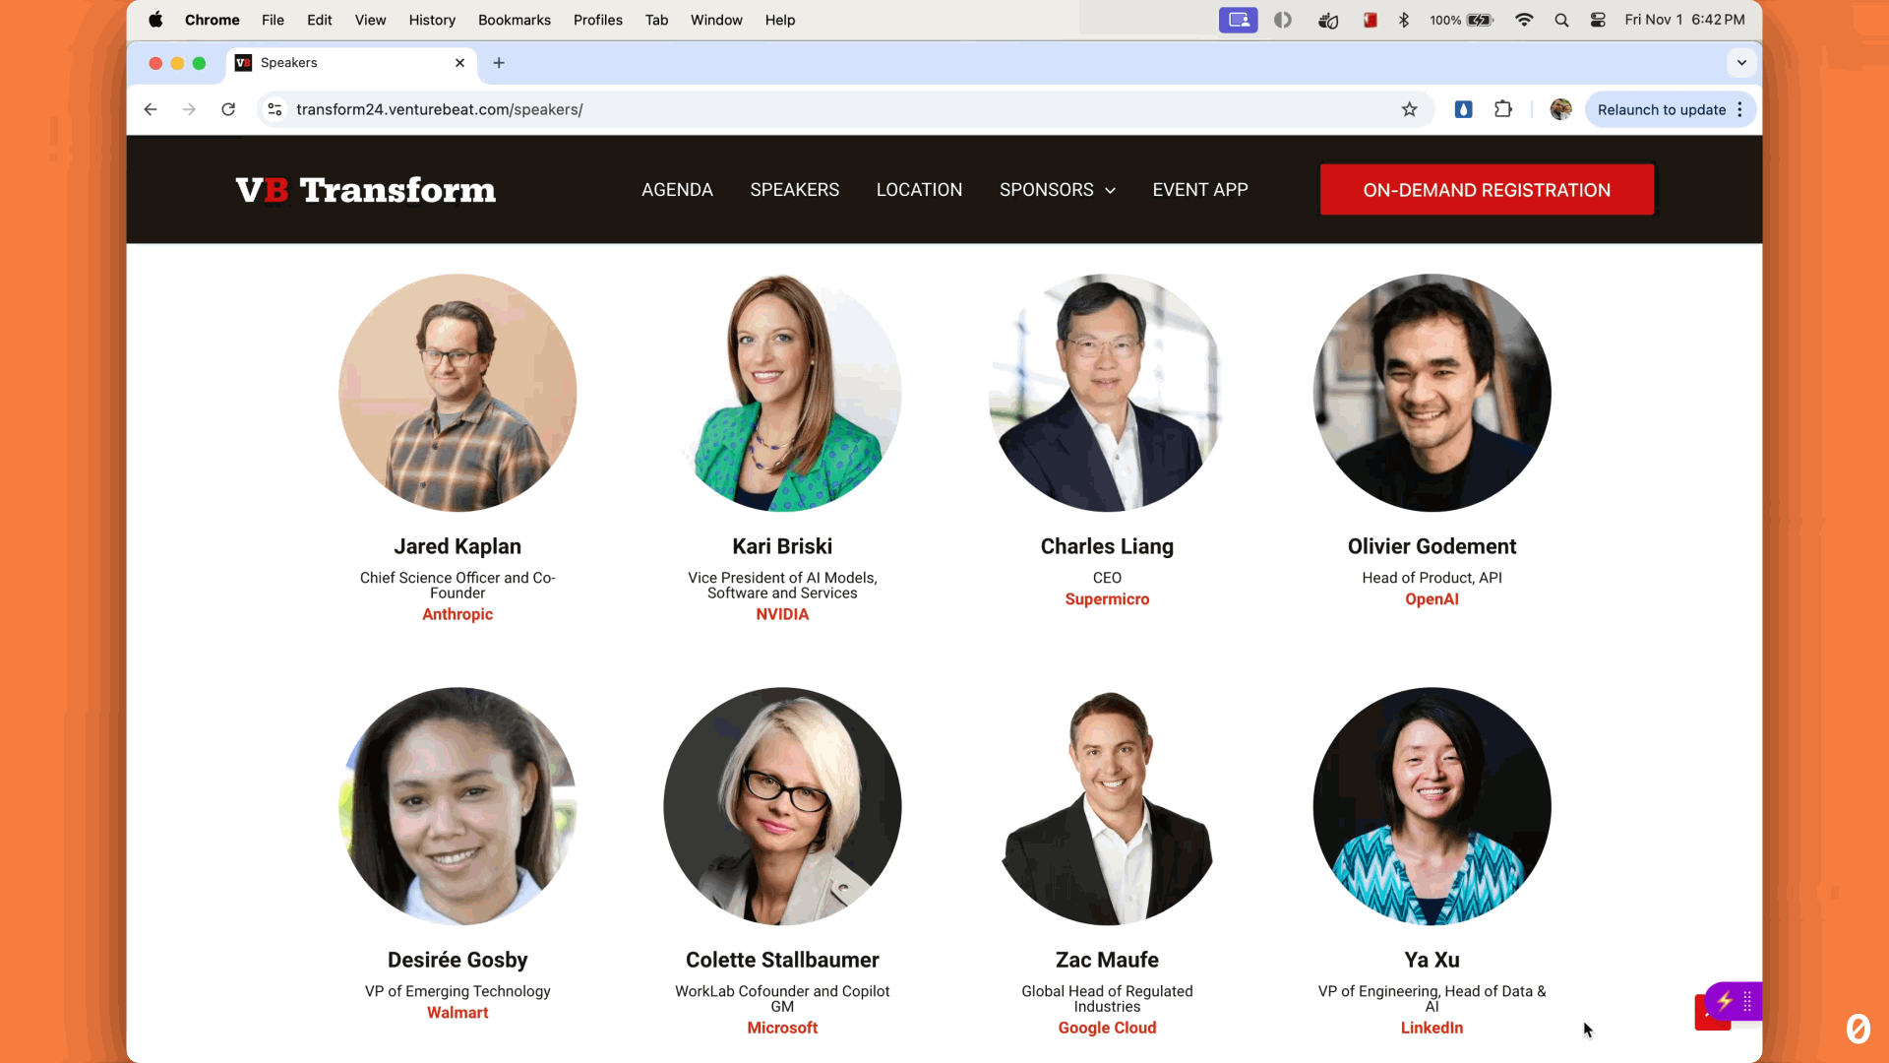Screen dimensions: 1889x1063
Task: Open Chrome three-dot menu beside Relaunch
Action: (1740, 109)
